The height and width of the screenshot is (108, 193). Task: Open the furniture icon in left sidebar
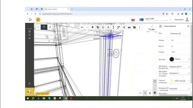pos(30,35)
